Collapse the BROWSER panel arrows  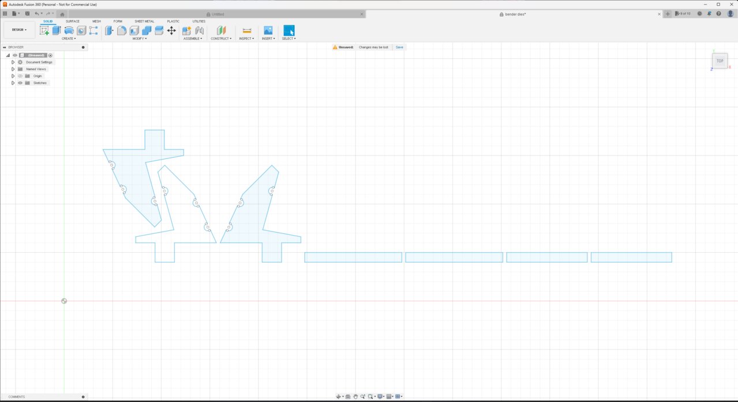(x=4, y=47)
